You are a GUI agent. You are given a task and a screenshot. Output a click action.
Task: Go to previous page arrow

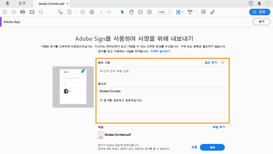point(83,12)
